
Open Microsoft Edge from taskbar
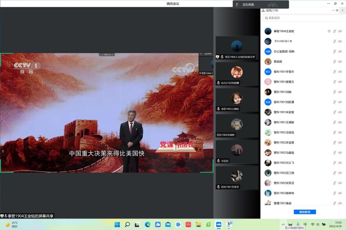click(x=148, y=225)
